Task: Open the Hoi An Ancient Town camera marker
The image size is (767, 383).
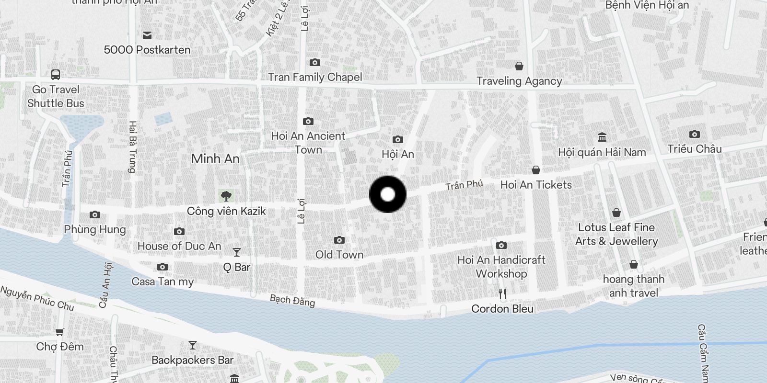Action: point(308,121)
